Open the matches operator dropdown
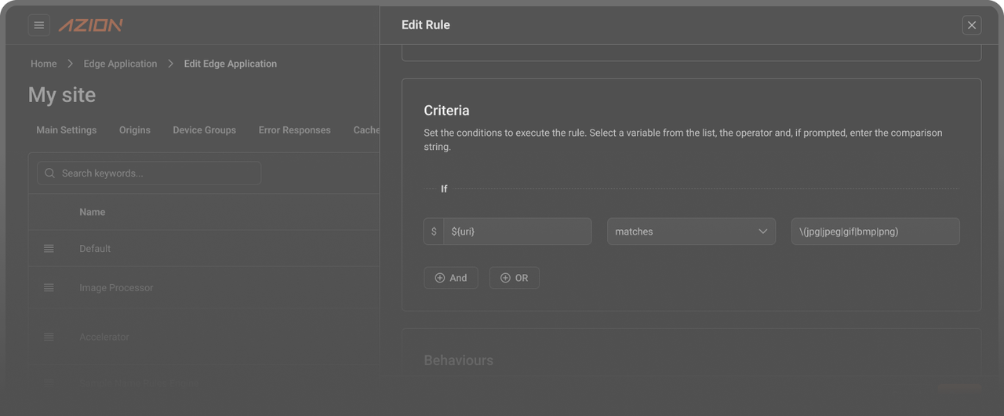1004x416 pixels. click(690, 232)
